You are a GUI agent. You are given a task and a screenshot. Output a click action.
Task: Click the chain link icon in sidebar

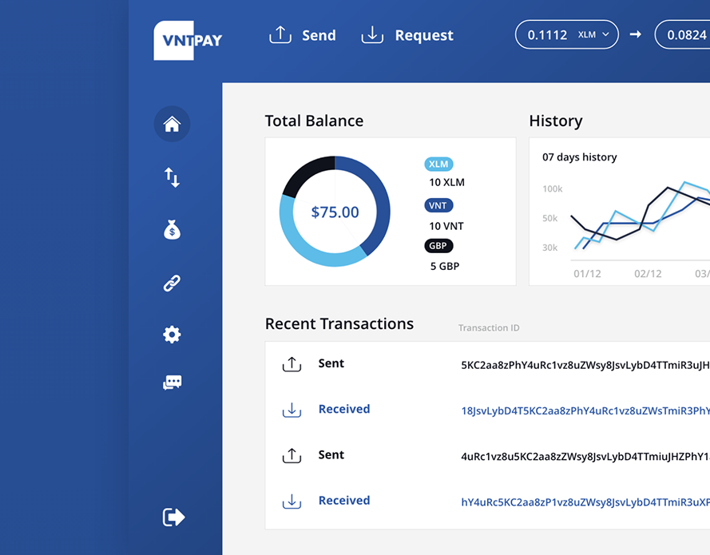click(172, 283)
